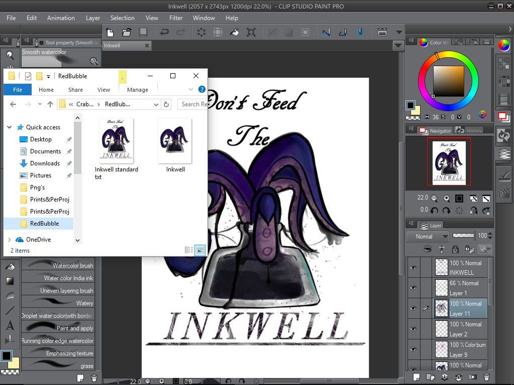Create new raster layer in Layer panel

[x=417, y=377]
